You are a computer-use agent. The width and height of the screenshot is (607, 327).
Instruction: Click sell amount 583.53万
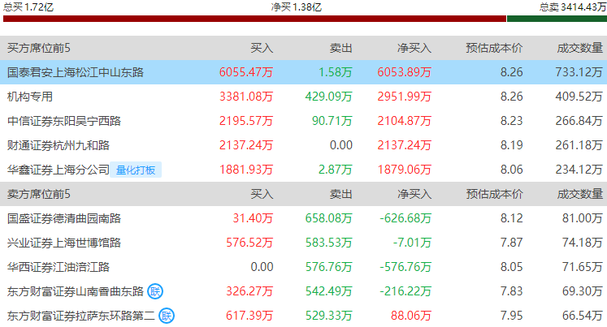click(328, 243)
